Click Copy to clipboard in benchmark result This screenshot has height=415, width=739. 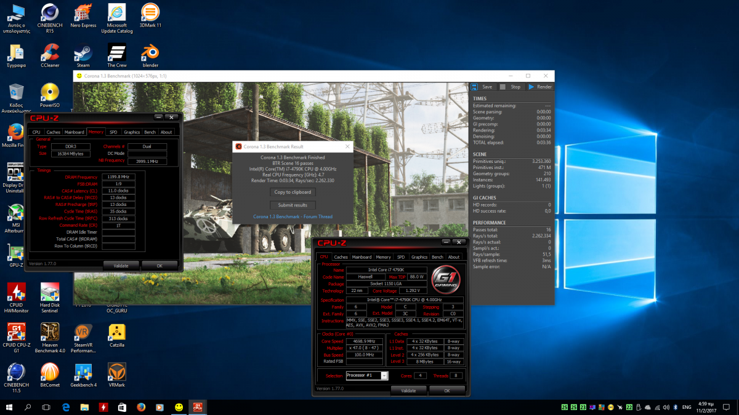pyautogui.click(x=293, y=192)
